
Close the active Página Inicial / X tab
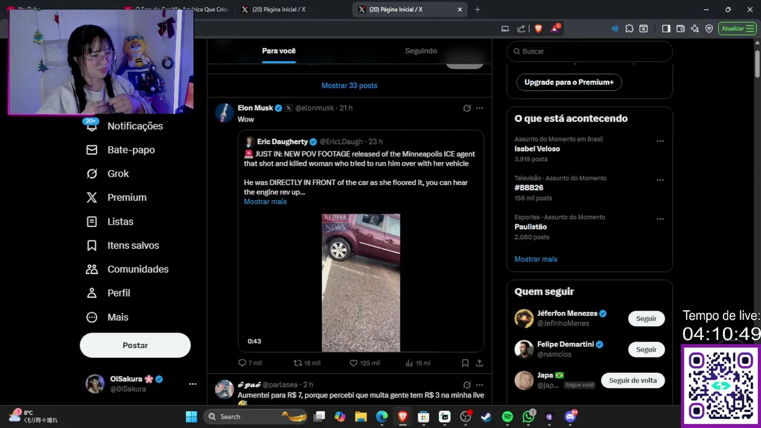[x=460, y=10]
